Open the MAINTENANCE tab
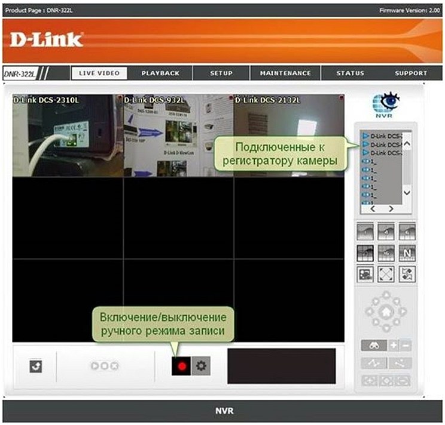The height and width of the screenshot is (425, 445). pos(285,73)
